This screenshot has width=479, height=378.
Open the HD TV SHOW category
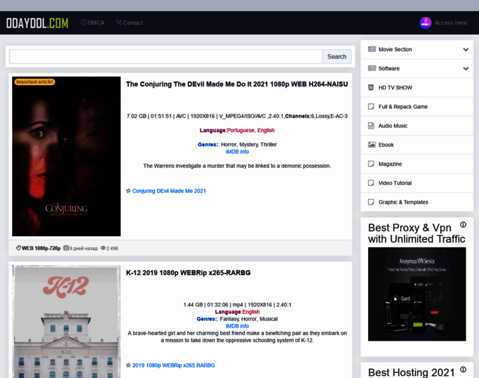[417, 88]
